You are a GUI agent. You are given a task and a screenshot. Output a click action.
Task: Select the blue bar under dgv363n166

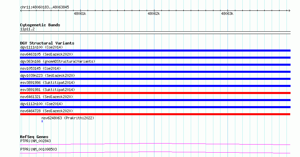click(155, 65)
